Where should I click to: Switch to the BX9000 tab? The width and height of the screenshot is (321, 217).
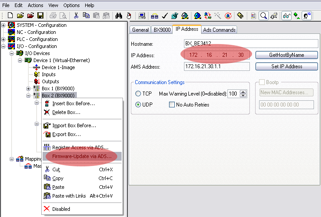tap(162, 30)
